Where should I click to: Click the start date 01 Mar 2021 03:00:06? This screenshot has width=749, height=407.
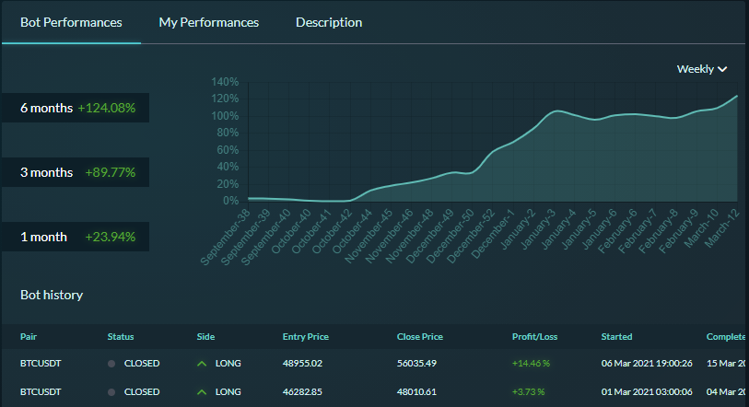pos(647,392)
